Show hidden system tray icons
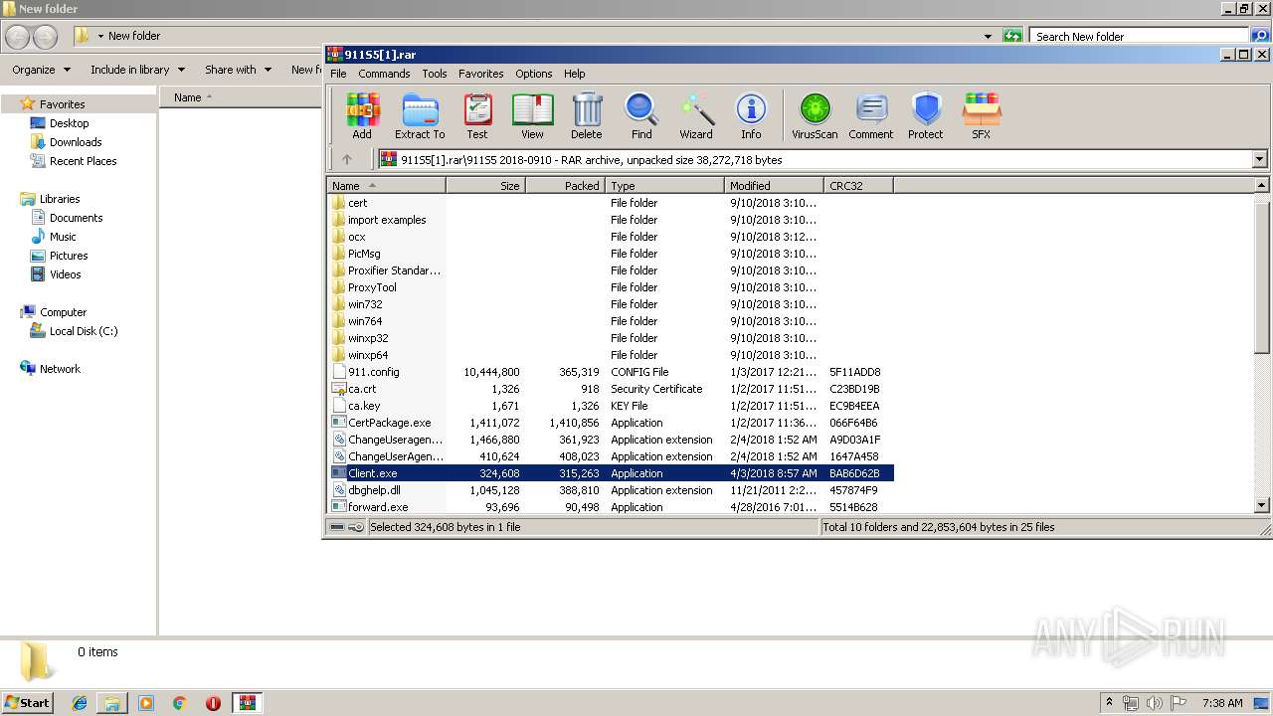Screen dimensions: 1273x716 [1109, 703]
